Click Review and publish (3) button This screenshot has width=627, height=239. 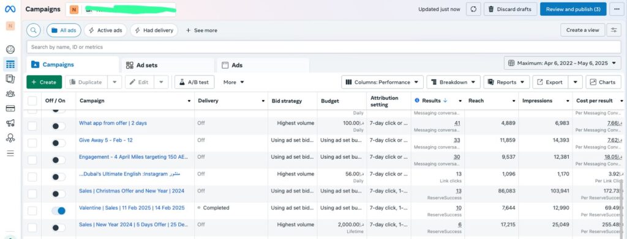pos(573,9)
